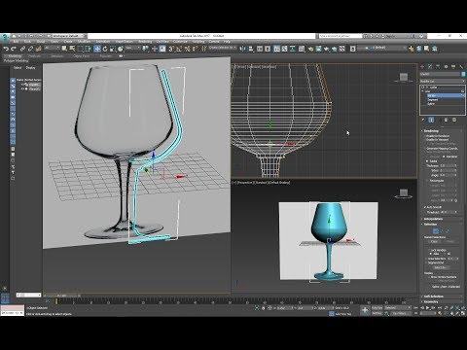Click the object color swatch beside name
Image resolution: width=467 pixels, height=350 pixels.
point(463,74)
